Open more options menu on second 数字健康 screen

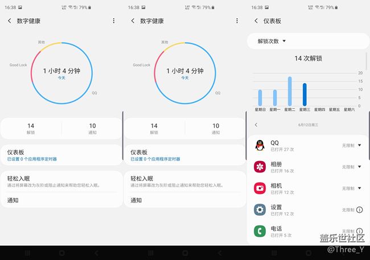coord(237,20)
